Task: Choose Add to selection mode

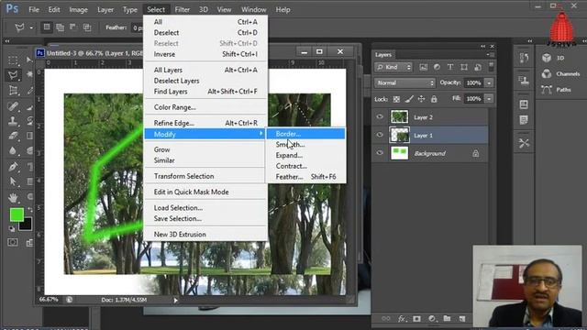Action: pos(60,27)
